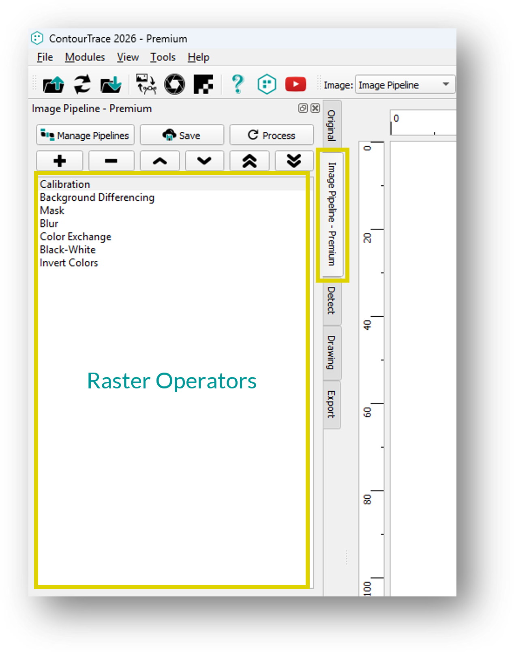The height and width of the screenshot is (654, 514).
Task: Open the Tools menu
Action: point(163,57)
